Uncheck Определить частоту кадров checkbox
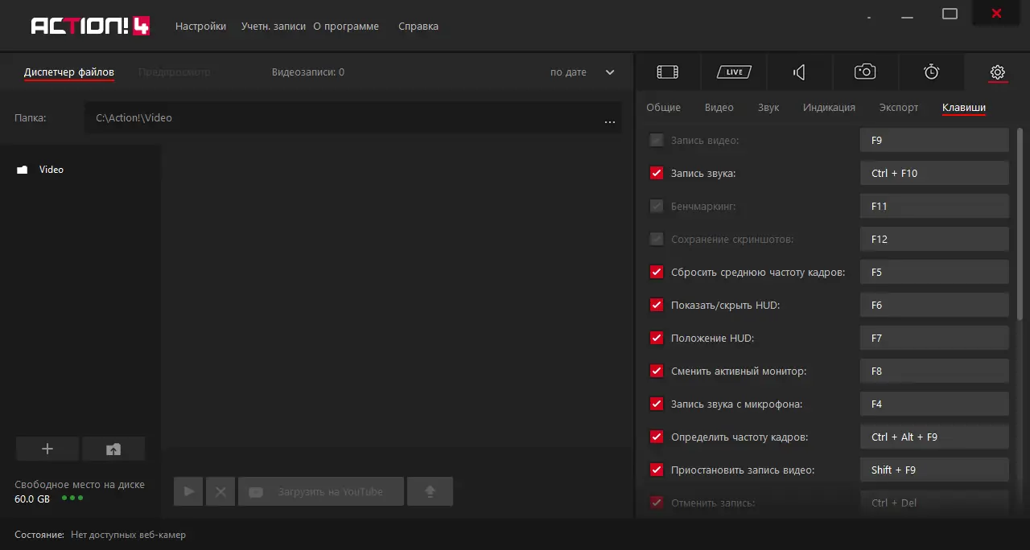 [657, 437]
